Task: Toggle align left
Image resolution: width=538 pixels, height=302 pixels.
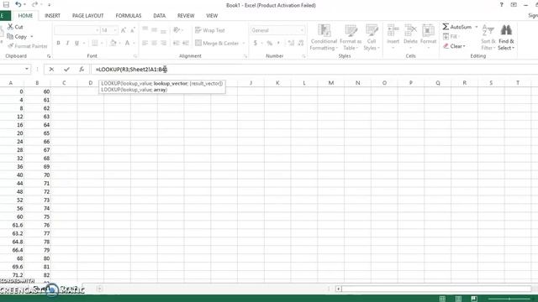Action: 145,43
